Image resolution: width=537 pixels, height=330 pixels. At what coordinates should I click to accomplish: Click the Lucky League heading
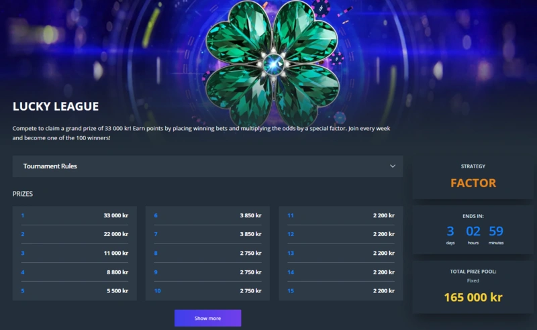click(x=56, y=106)
